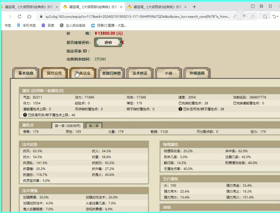This screenshot has height=213, width=280.
Task: Click help icon beside 已获得月饼/粽子属性点上限
Action: [x=25, y=115]
